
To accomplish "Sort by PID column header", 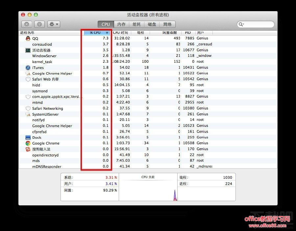I will click(x=188, y=33).
